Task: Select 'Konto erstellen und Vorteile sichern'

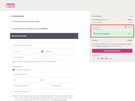Action: 13,29
